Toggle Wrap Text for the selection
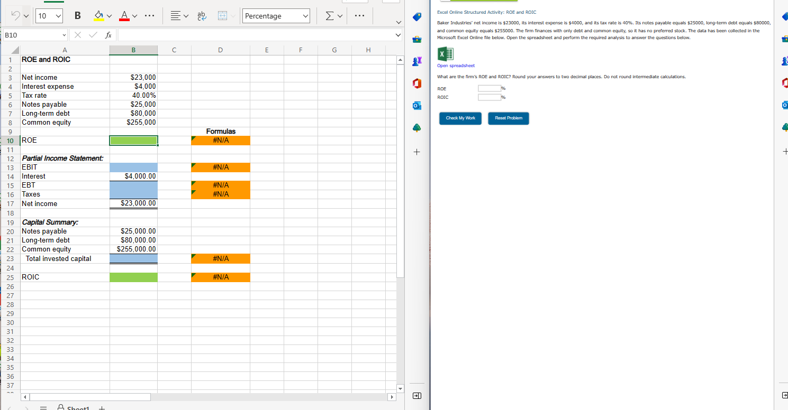This screenshot has height=410, width=788. pos(202,16)
